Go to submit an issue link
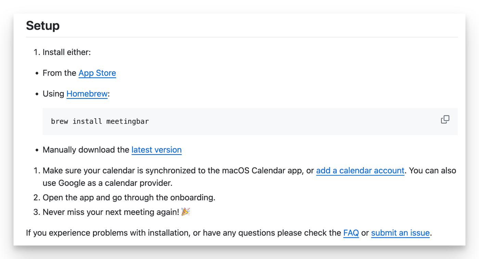 click(x=400, y=233)
